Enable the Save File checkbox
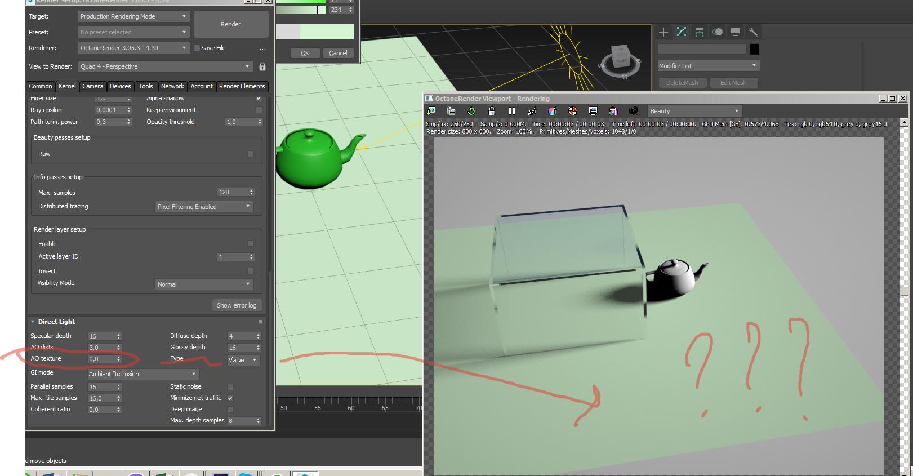 (x=197, y=48)
